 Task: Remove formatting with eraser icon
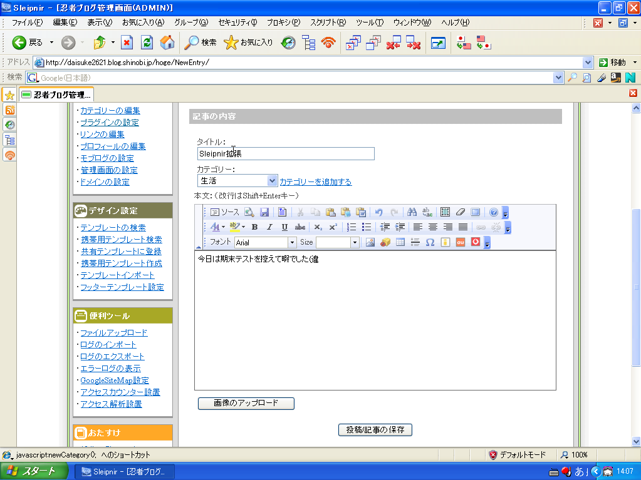click(x=461, y=212)
